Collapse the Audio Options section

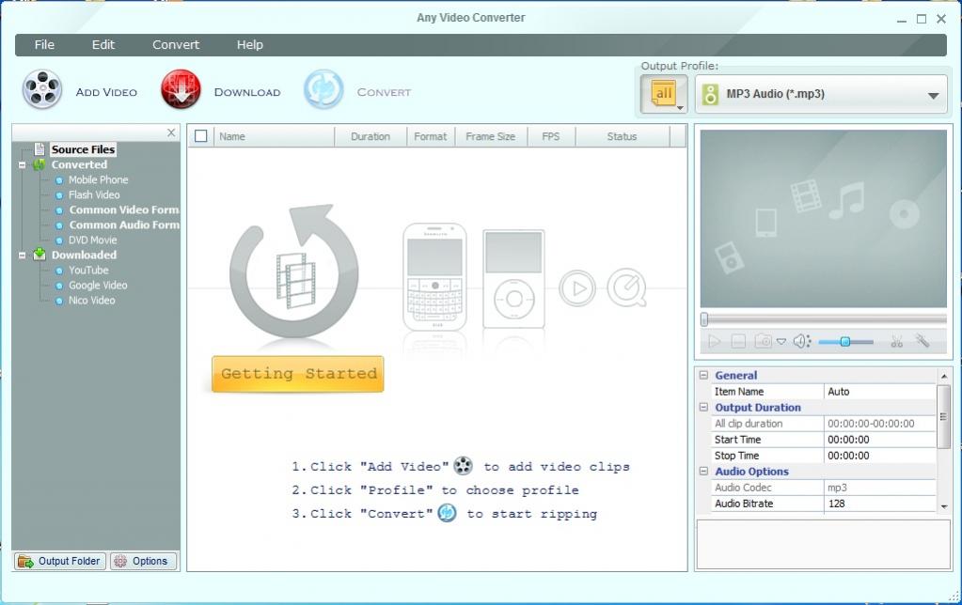[703, 472]
